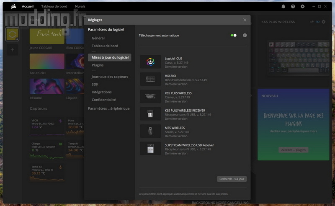Click the K65 PLUS WIRELESS RECEIVER dongle icon

(x=150, y=114)
